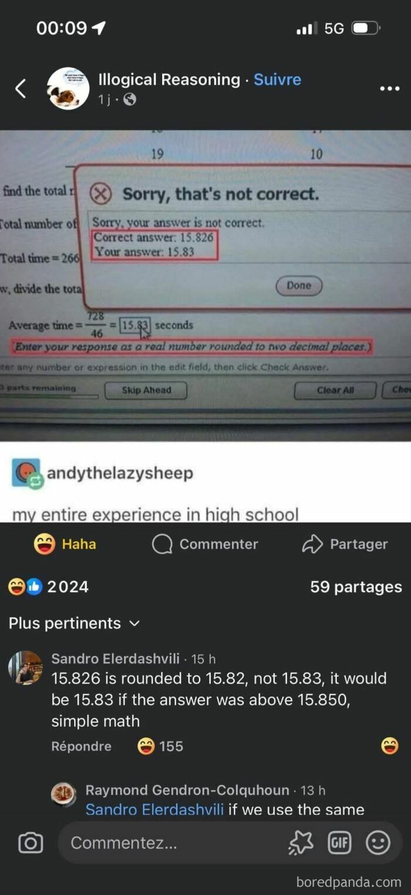Toggle the Haha reaction on the post
411x895 pixels.
pyautogui.click(x=65, y=544)
